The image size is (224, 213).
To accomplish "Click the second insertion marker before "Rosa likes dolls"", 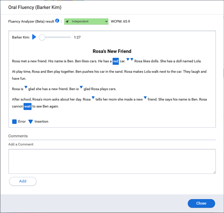I will click(x=132, y=59).
